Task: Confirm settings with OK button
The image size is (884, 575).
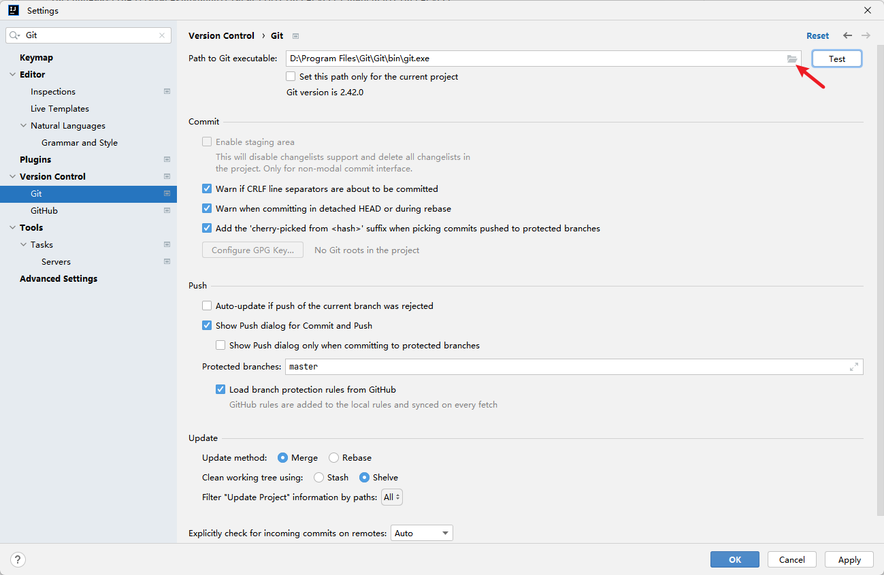Action: point(735,559)
